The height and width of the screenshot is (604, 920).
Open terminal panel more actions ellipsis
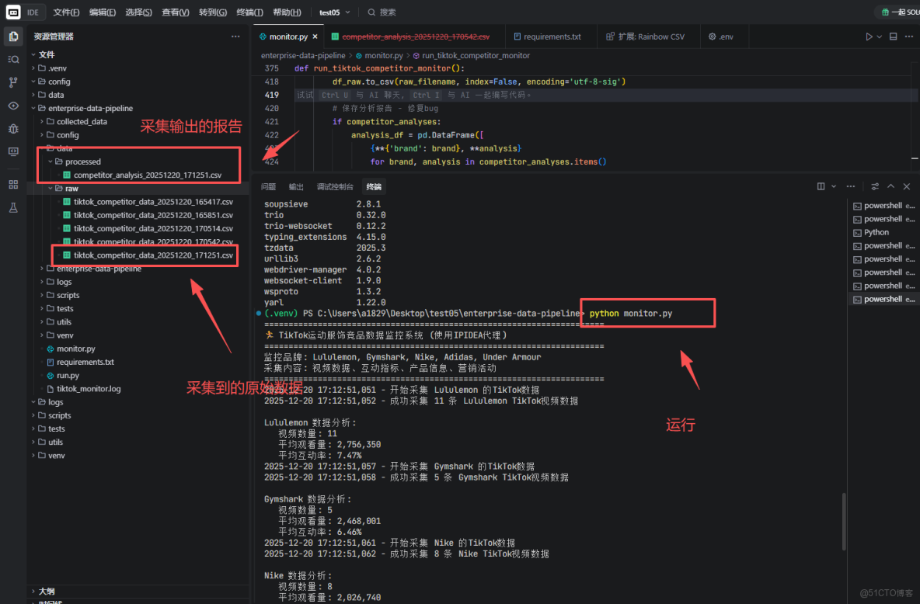pyautogui.click(x=851, y=186)
